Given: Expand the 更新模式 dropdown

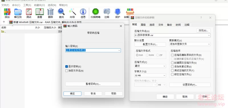Looking at the screenshot, I should pyautogui.click(x=190, y=44).
